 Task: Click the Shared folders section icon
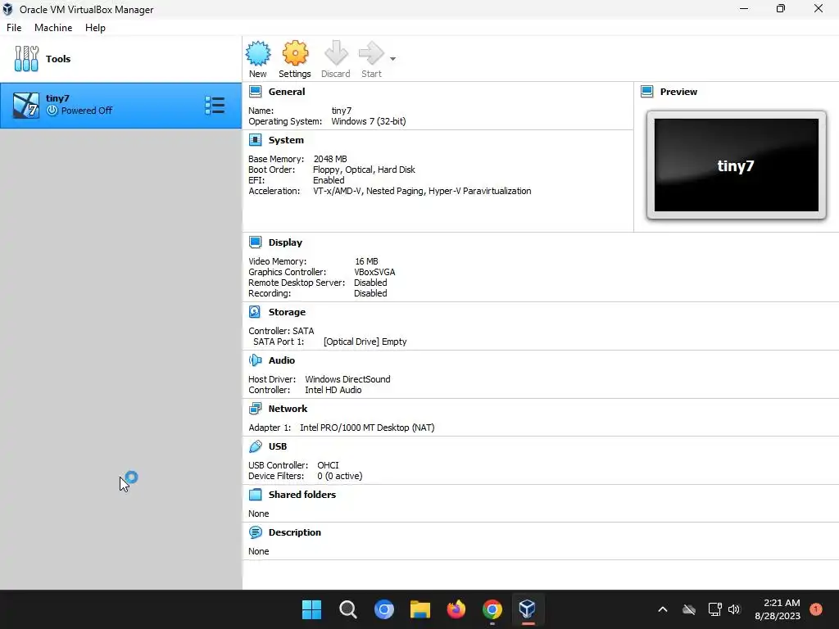click(x=256, y=495)
